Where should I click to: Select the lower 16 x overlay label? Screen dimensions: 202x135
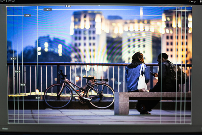(27, 15)
